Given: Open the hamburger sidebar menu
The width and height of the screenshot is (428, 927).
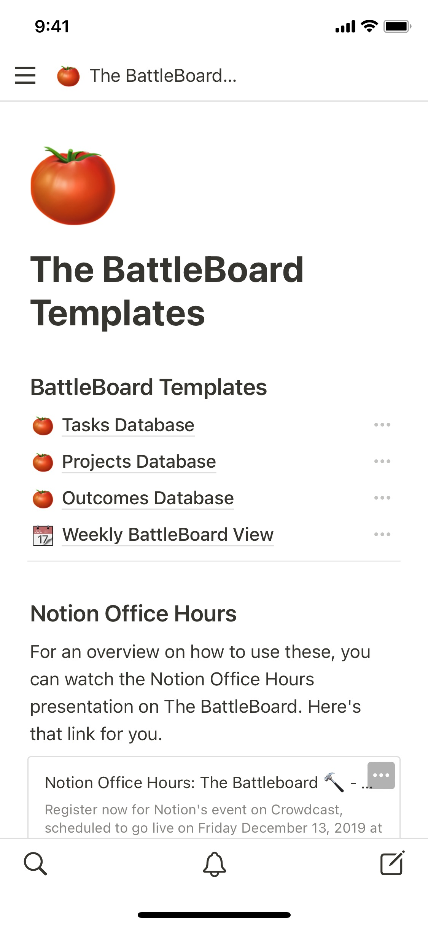Looking at the screenshot, I should (x=25, y=75).
